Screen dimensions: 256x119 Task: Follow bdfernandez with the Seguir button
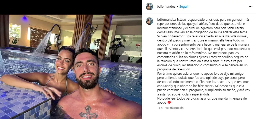pyautogui.click(x=184, y=7)
